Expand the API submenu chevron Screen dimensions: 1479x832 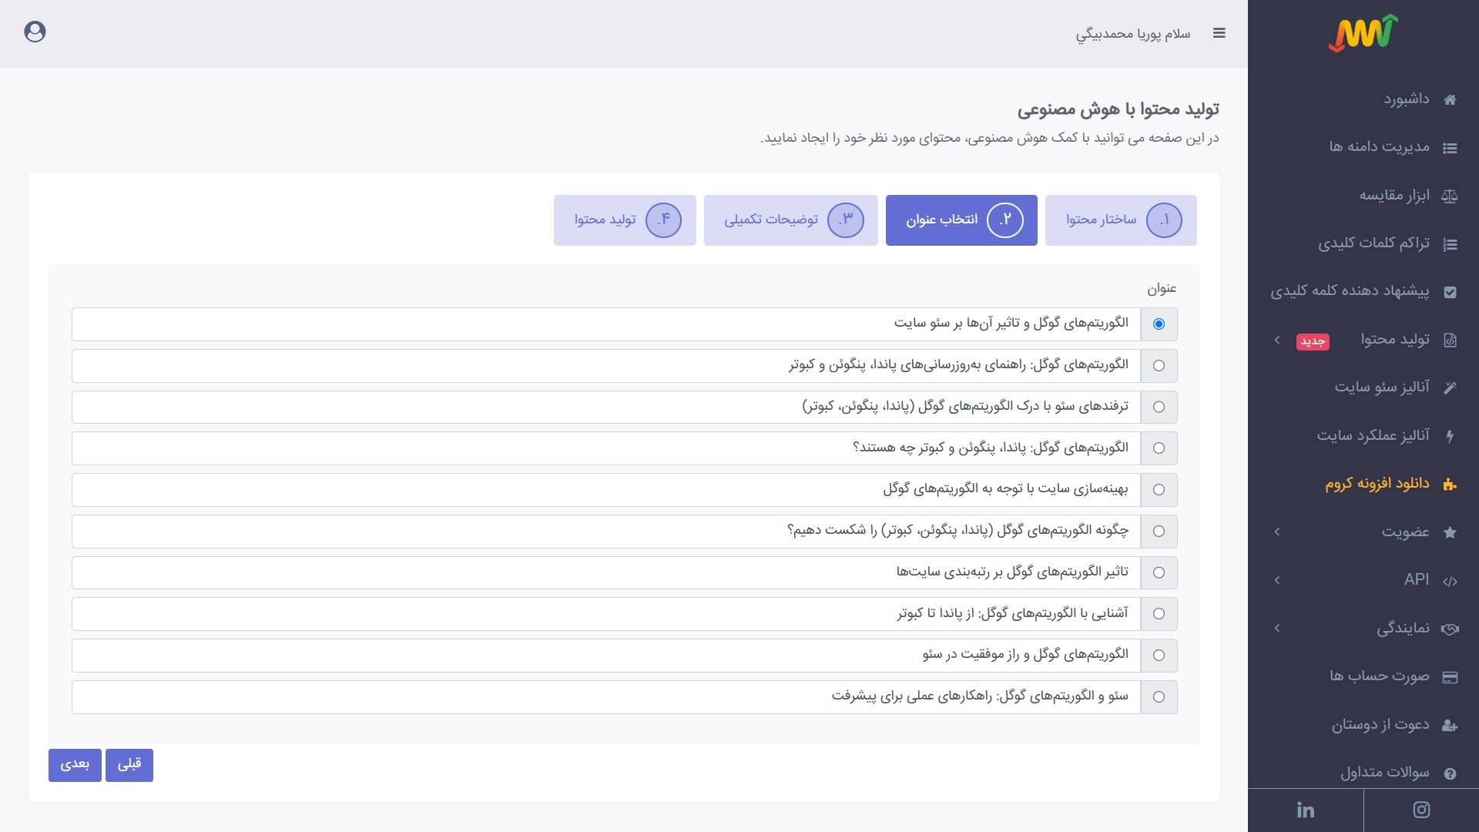(1277, 580)
